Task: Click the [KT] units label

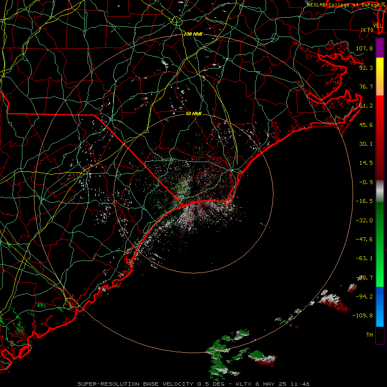Action: (367, 30)
